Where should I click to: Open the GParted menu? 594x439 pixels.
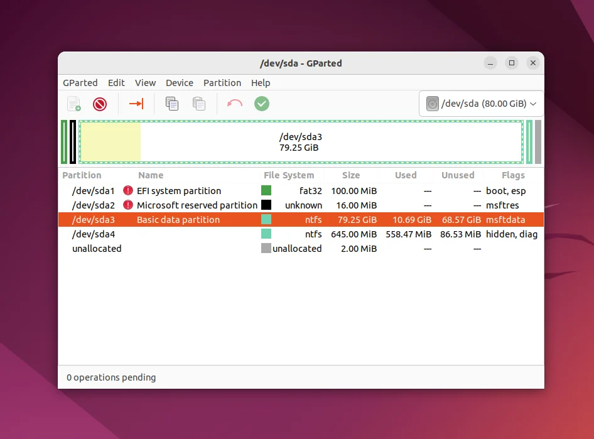click(x=80, y=83)
